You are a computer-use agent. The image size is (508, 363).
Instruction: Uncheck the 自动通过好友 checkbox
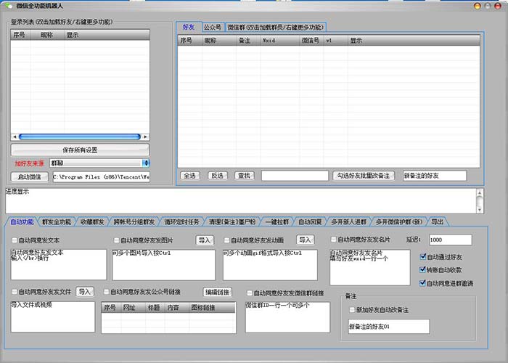click(422, 257)
